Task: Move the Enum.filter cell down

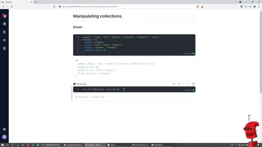Action: tap(188, 84)
